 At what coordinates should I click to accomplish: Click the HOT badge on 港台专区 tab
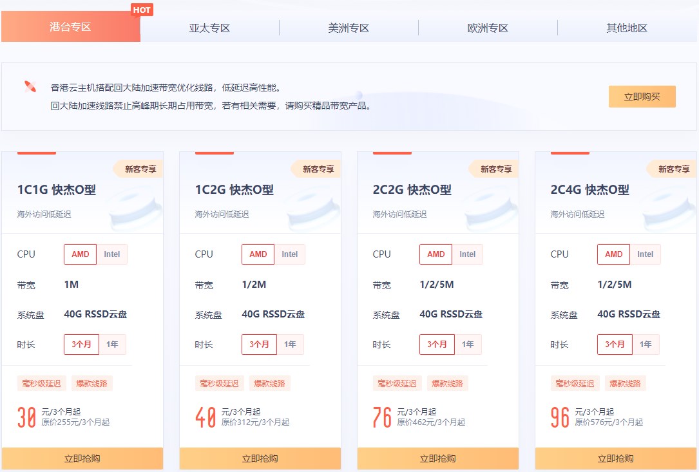[142, 10]
